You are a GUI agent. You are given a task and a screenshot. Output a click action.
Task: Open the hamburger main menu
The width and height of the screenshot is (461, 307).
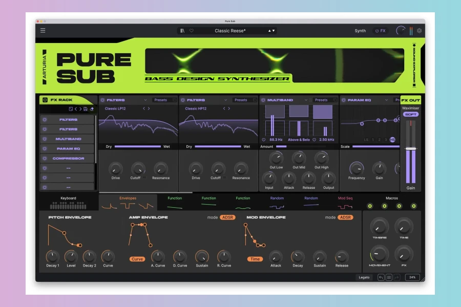[43, 31]
